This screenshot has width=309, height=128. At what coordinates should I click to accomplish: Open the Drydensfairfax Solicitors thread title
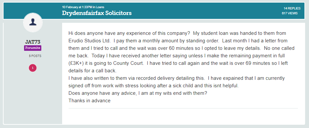pos(97,13)
